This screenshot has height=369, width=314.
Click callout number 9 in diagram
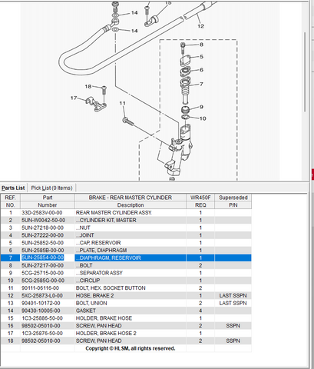(201, 107)
